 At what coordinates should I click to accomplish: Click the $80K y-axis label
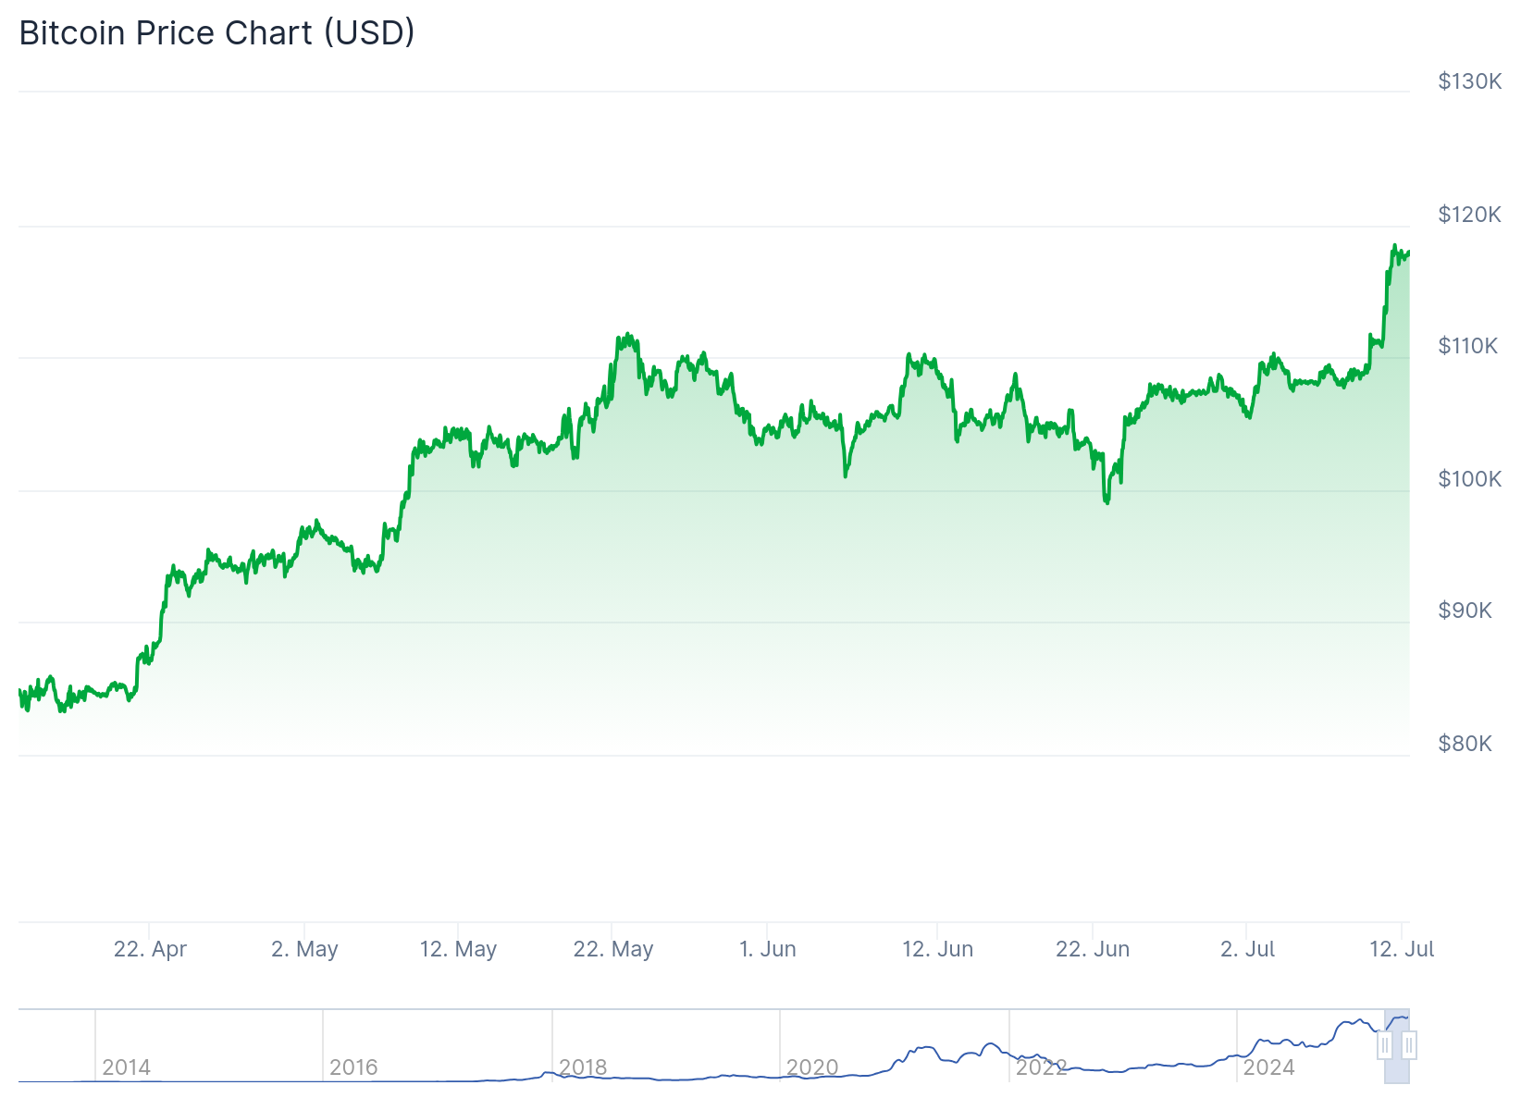(x=1465, y=744)
